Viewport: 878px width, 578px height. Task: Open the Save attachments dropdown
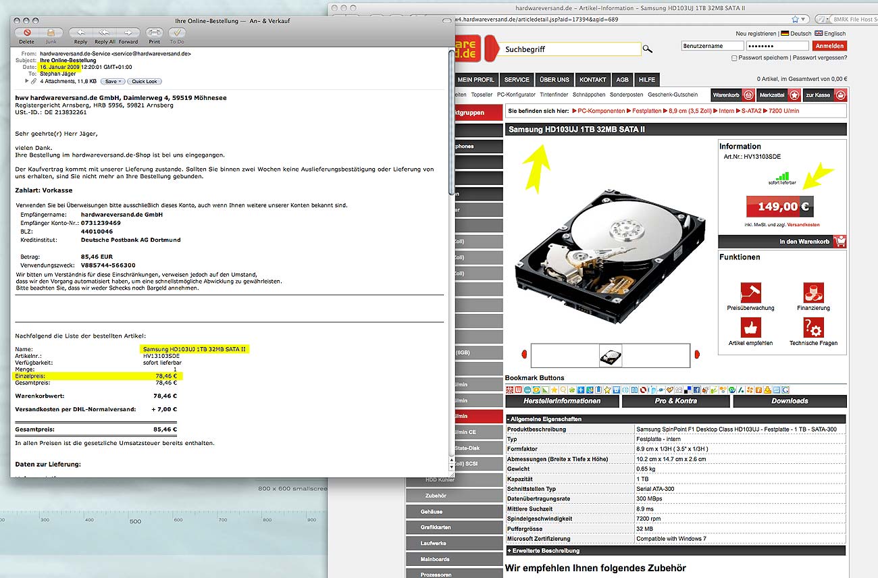click(113, 81)
